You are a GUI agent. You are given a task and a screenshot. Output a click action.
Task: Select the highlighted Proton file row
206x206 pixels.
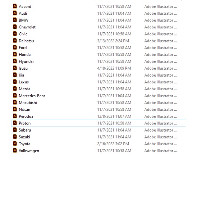(x=98, y=123)
